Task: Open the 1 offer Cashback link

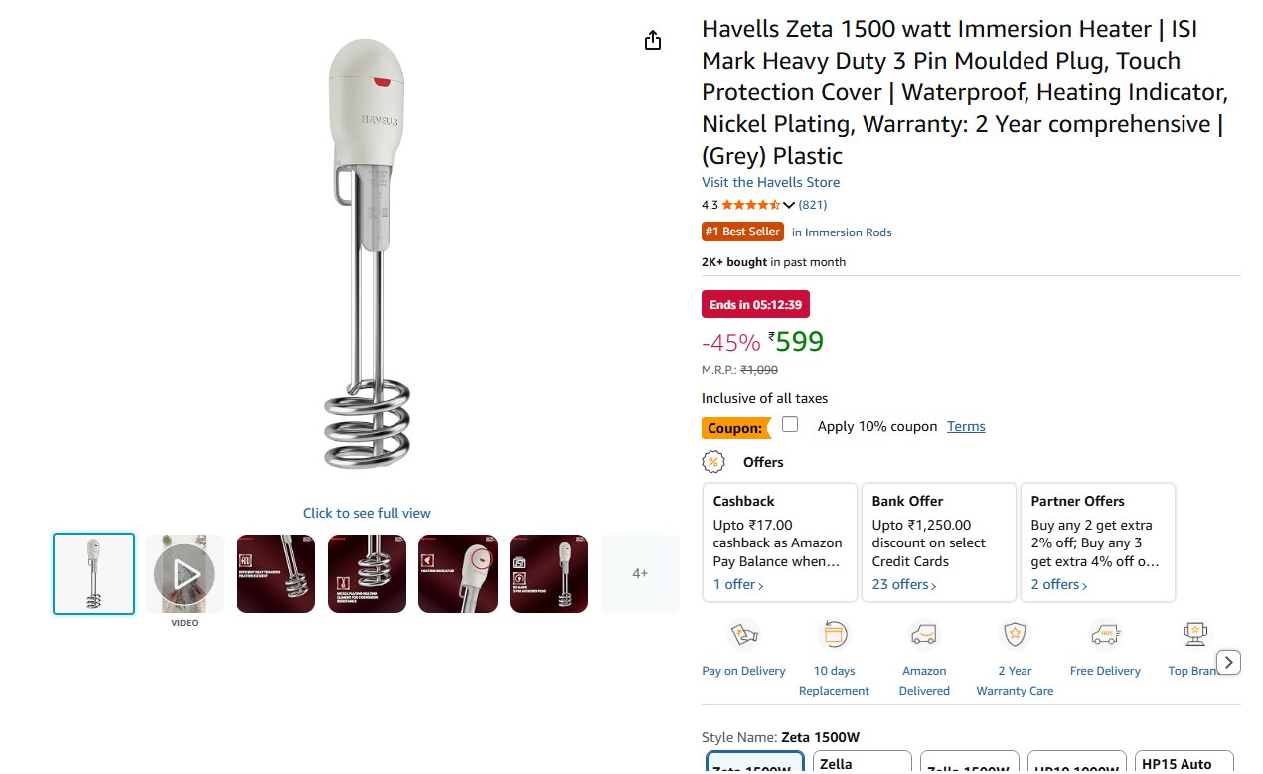Action: pyautogui.click(x=738, y=585)
